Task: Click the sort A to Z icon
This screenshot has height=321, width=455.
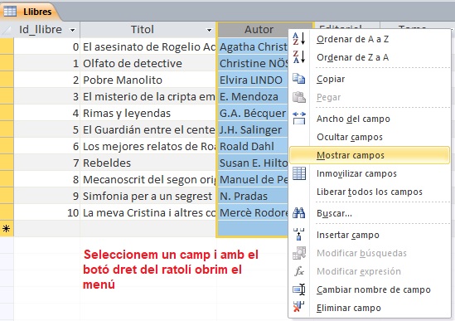Action: tap(299, 39)
